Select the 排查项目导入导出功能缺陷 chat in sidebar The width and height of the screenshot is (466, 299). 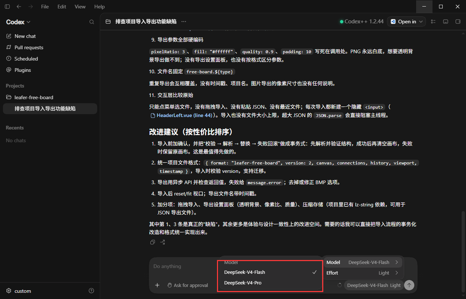(x=50, y=109)
